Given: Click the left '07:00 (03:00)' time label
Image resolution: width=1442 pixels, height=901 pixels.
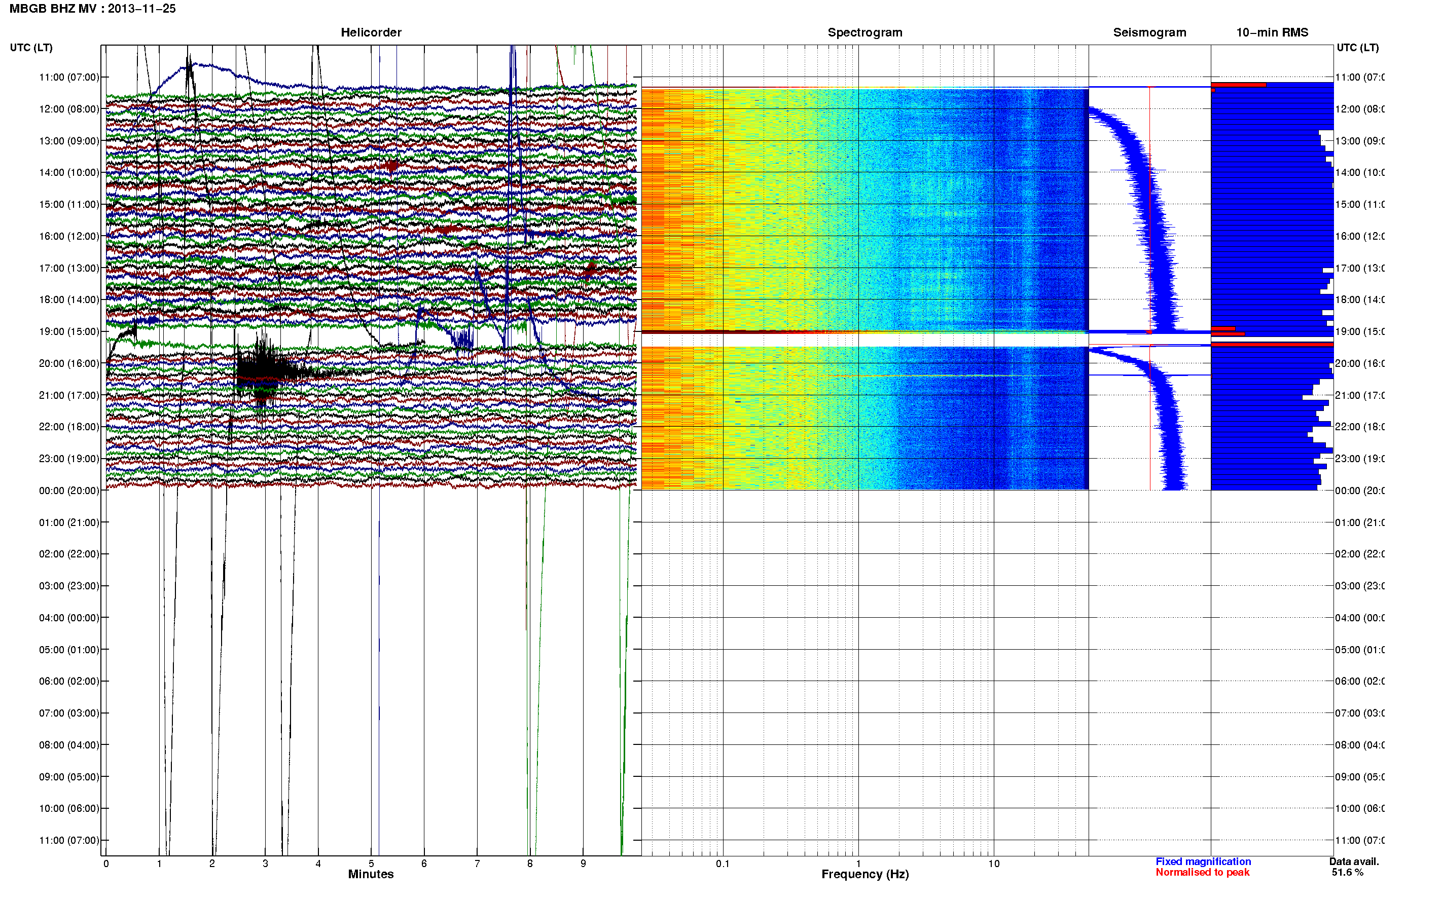Looking at the screenshot, I should click(68, 714).
